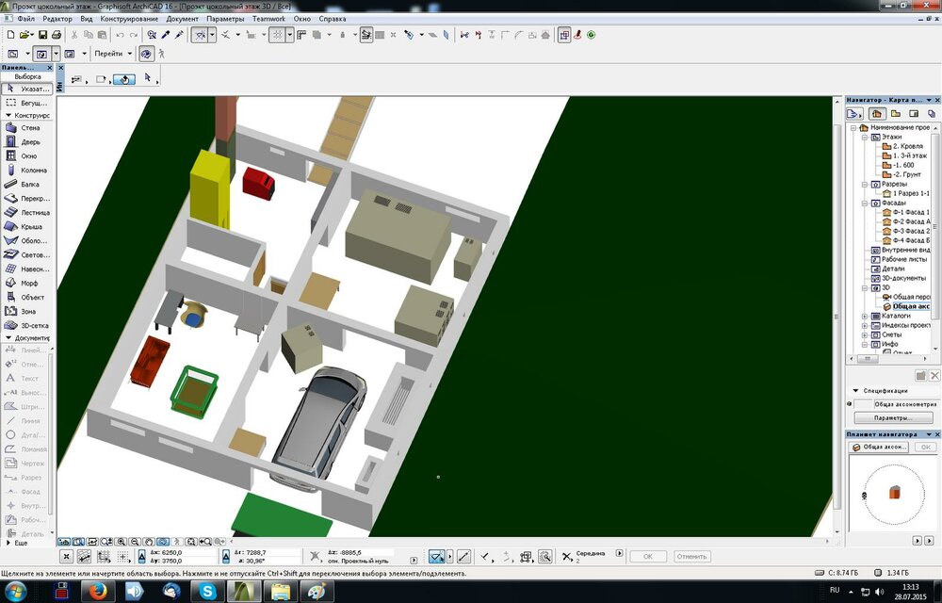The image size is (942, 603).
Task: Collapse the Этажи tree node
Action: tap(865, 137)
